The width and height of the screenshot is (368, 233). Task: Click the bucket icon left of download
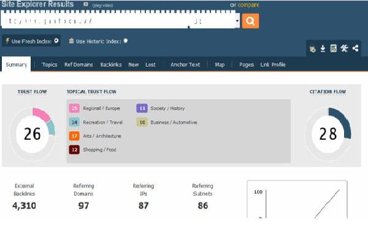[x=313, y=49]
